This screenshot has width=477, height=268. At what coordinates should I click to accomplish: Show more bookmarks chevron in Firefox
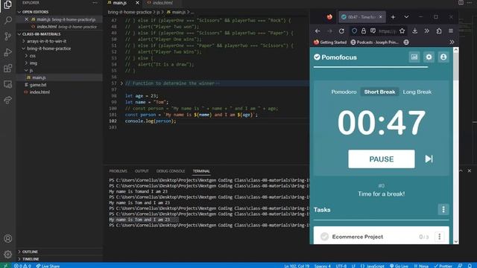[x=452, y=42]
